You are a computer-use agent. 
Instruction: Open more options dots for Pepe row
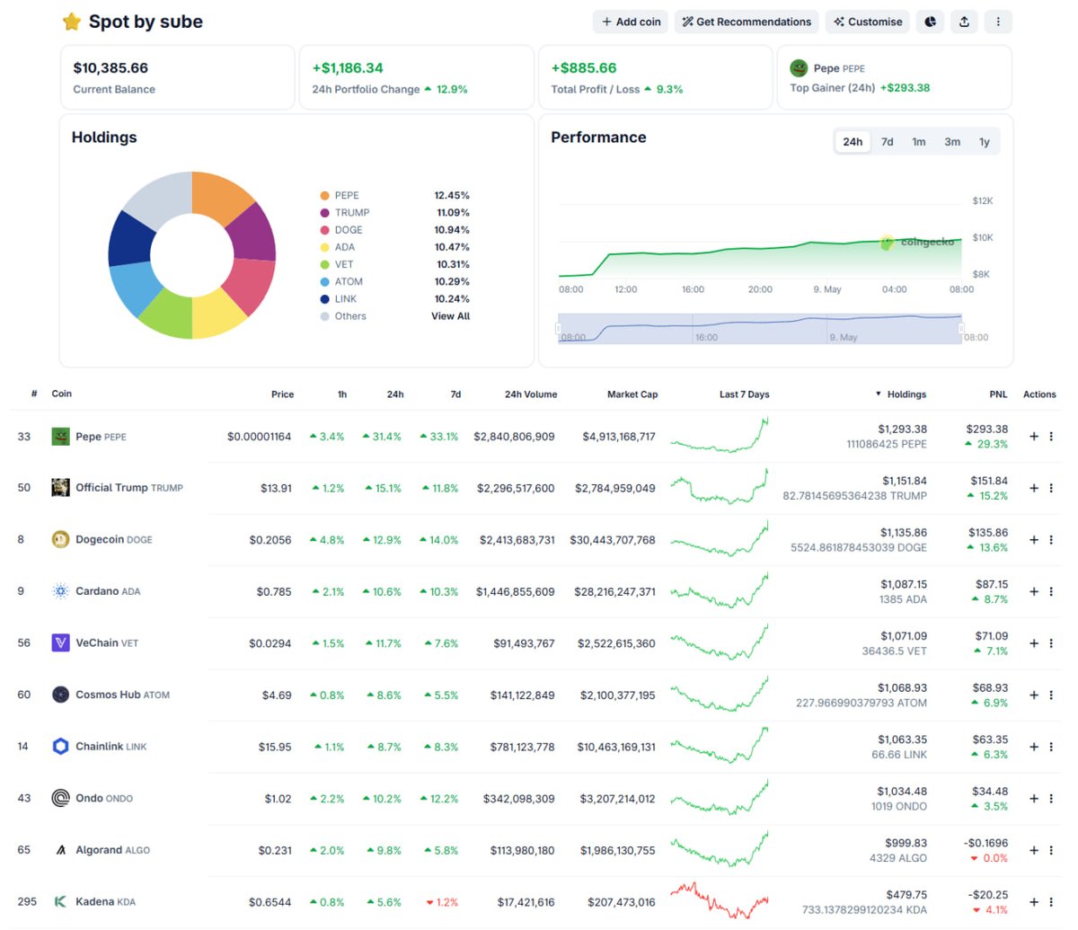click(1051, 437)
